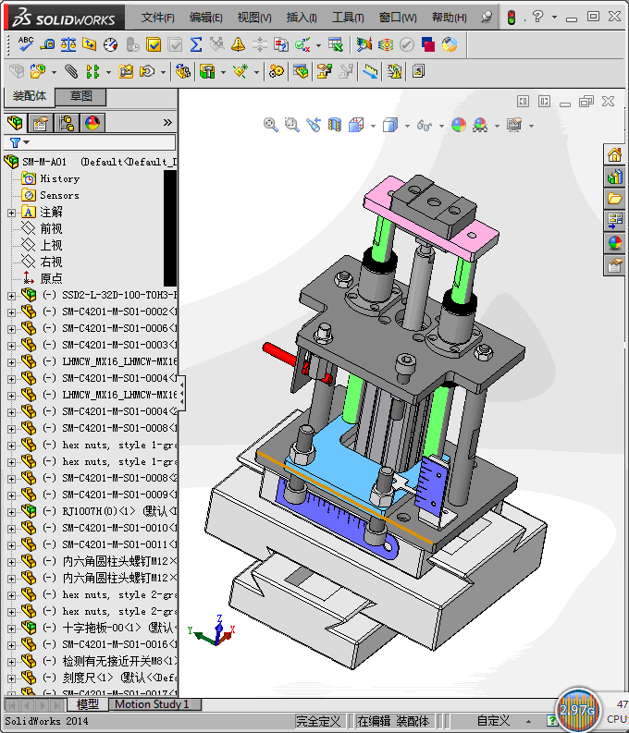
Task: Click the Insert Components icon
Action: 37,71
